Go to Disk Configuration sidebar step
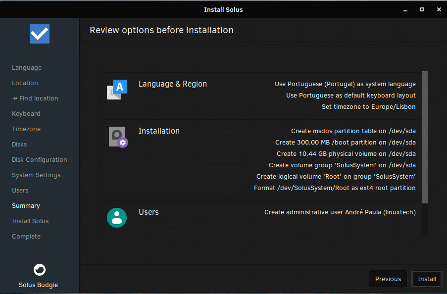 (40, 160)
